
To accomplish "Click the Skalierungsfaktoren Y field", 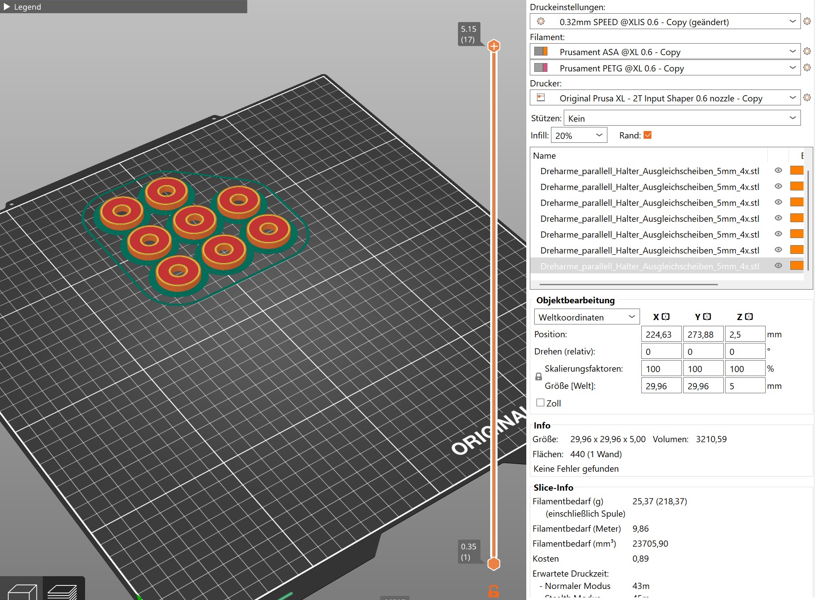I will [703, 369].
